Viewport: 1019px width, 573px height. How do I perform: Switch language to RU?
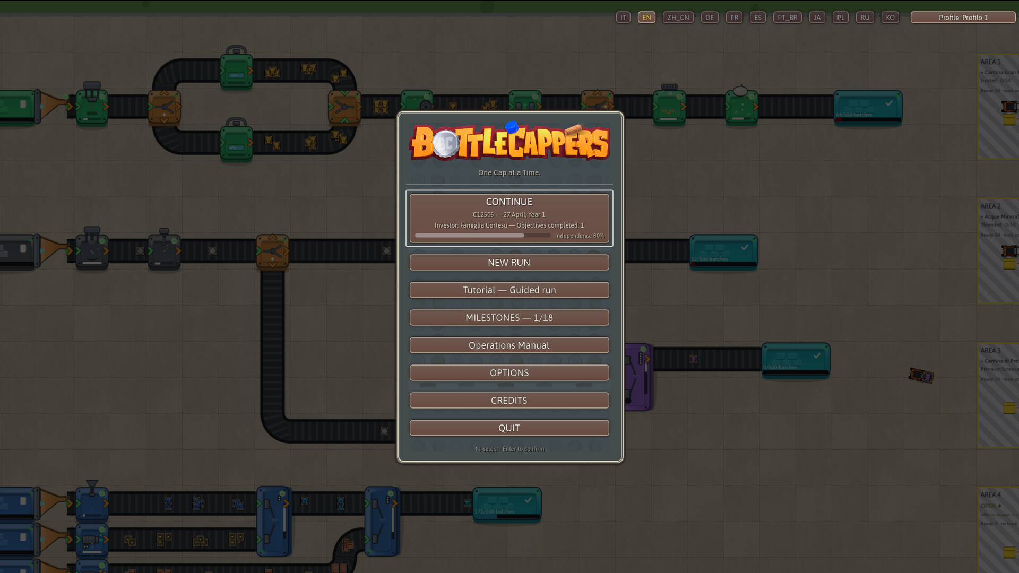tap(865, 18)
